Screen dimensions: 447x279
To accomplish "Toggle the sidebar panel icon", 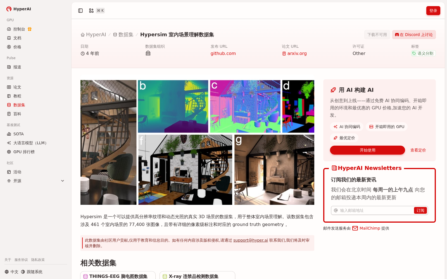I will 80,11.
